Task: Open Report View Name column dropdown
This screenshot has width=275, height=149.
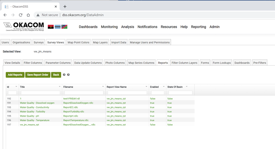Action: 146,87
